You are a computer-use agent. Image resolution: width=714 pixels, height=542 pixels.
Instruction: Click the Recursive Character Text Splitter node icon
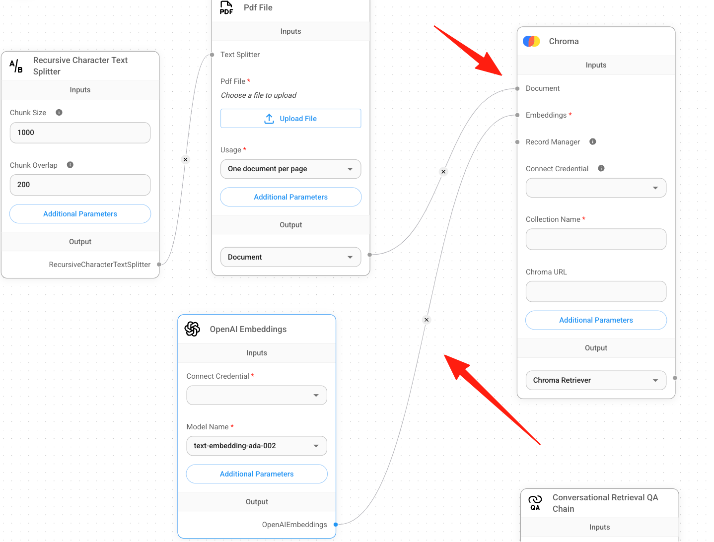(x=16, y=66)
